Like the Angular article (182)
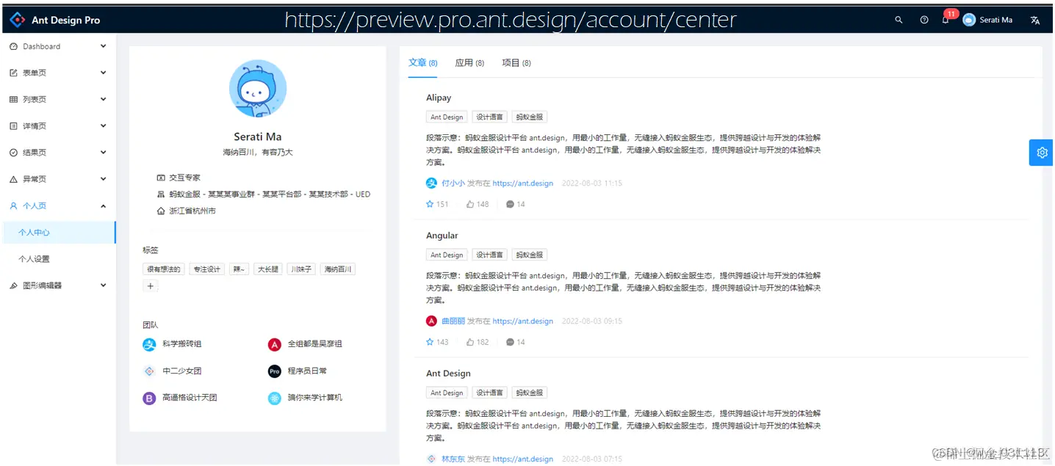1055x466 pixels. pos(470,342)
